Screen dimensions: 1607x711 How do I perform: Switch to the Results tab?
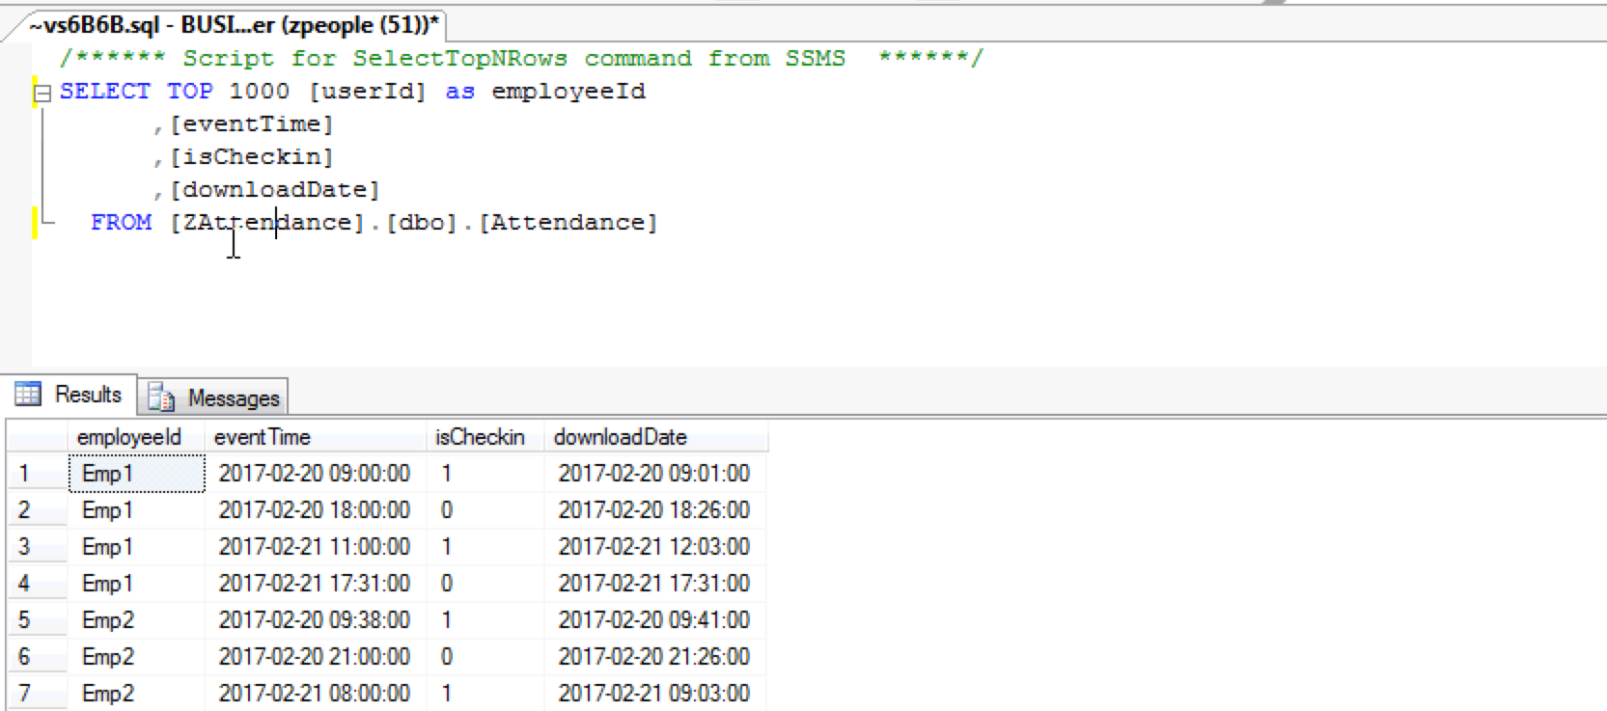coord(69,395)
